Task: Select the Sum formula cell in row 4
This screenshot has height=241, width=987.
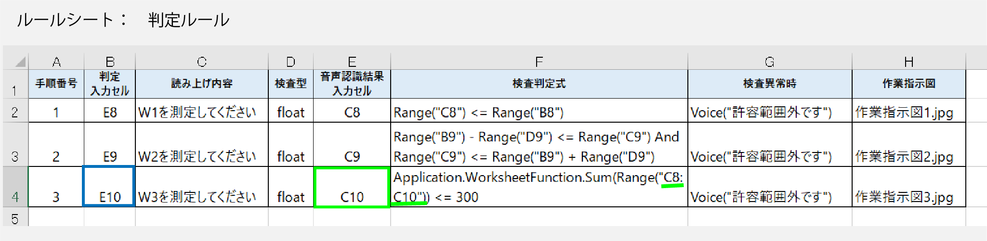Action: [539, 187]
